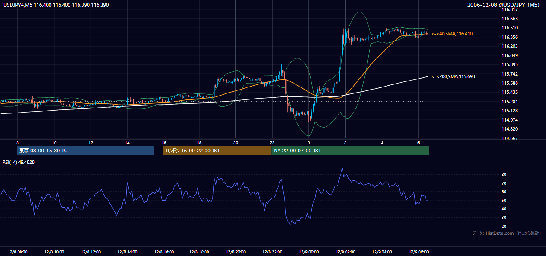Click the bottom time label 12/8 08:00
546x256 pixels.
pos(18,252)
